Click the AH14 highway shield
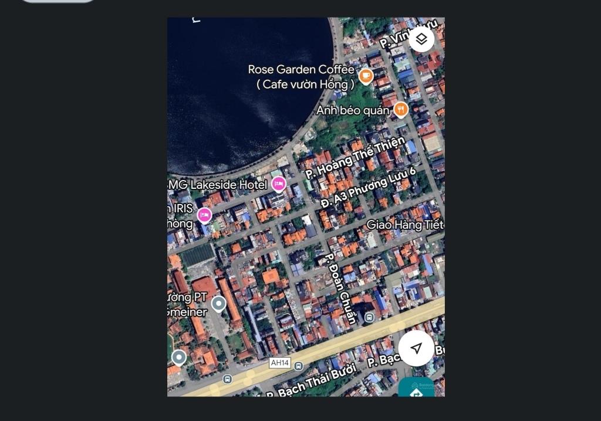 (x=280, y=363)
